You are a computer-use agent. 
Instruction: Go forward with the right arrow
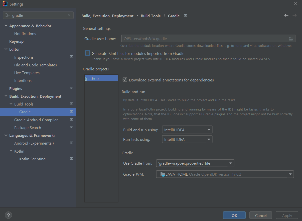[x=294, y=16]
